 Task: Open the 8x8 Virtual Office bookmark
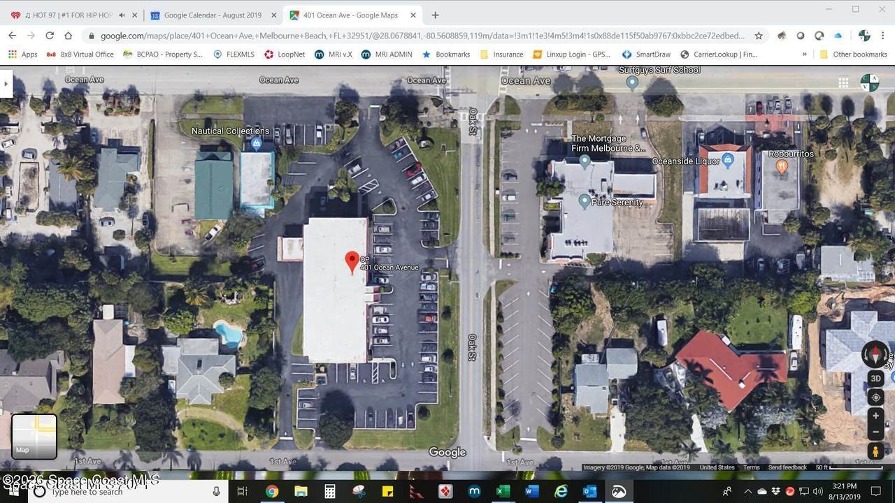(80, 54)
